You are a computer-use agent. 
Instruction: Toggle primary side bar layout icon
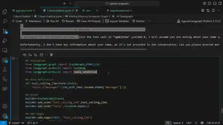209,3
